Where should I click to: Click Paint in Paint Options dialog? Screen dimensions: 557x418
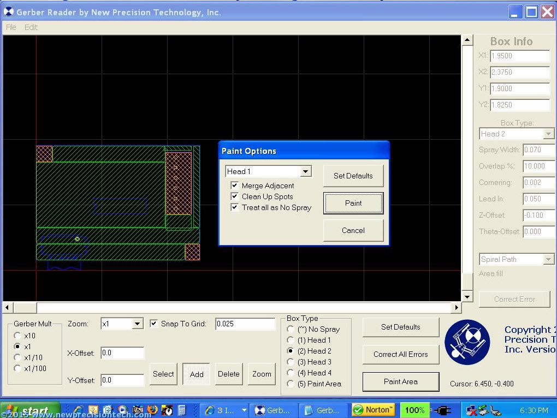coord(353,203)
